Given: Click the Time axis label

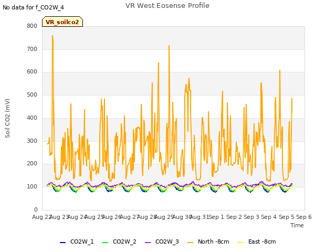Looking at the screenshot, I should coord(297,225).
